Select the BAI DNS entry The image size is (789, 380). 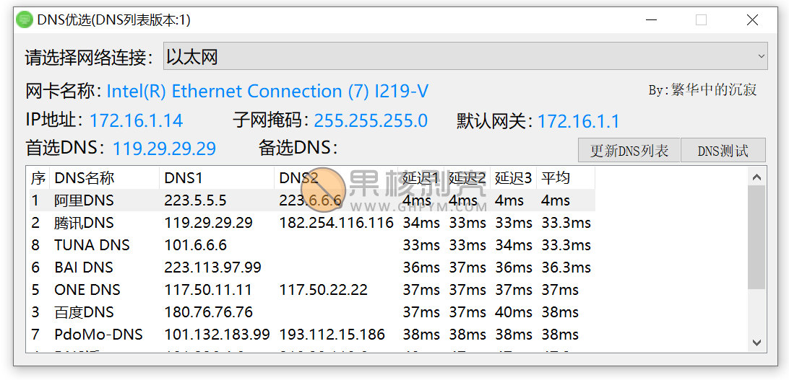tap(311, 267)
